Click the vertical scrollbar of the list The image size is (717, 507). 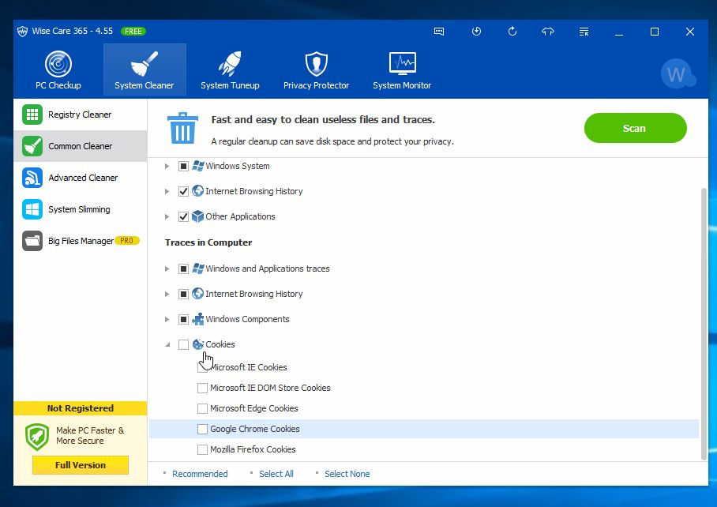(x=704, y=324)
